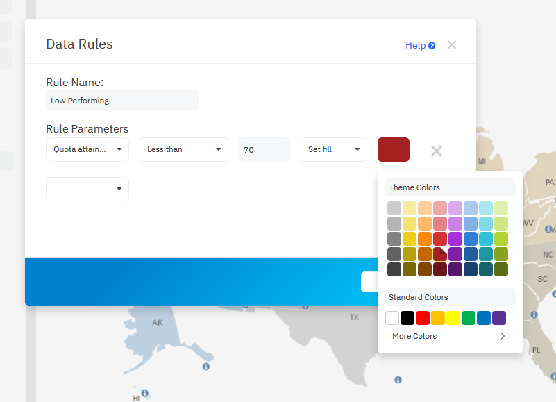
Task: Pick black from Standard Colors
Action: pyautogui.click(x=407, y=318)
